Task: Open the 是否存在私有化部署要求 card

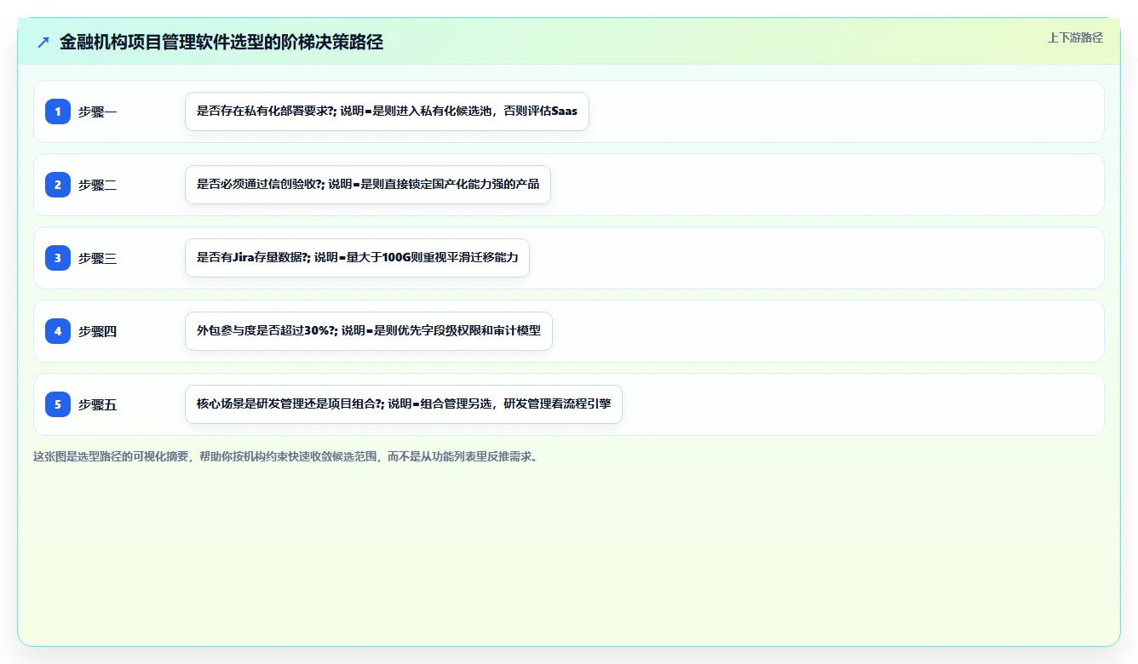Action: tap(387, 112)
